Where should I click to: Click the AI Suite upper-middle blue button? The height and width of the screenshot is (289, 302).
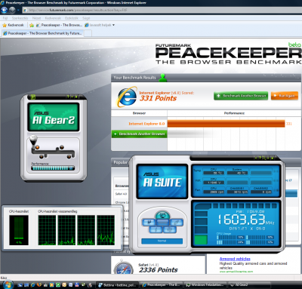tap(162, 222)
